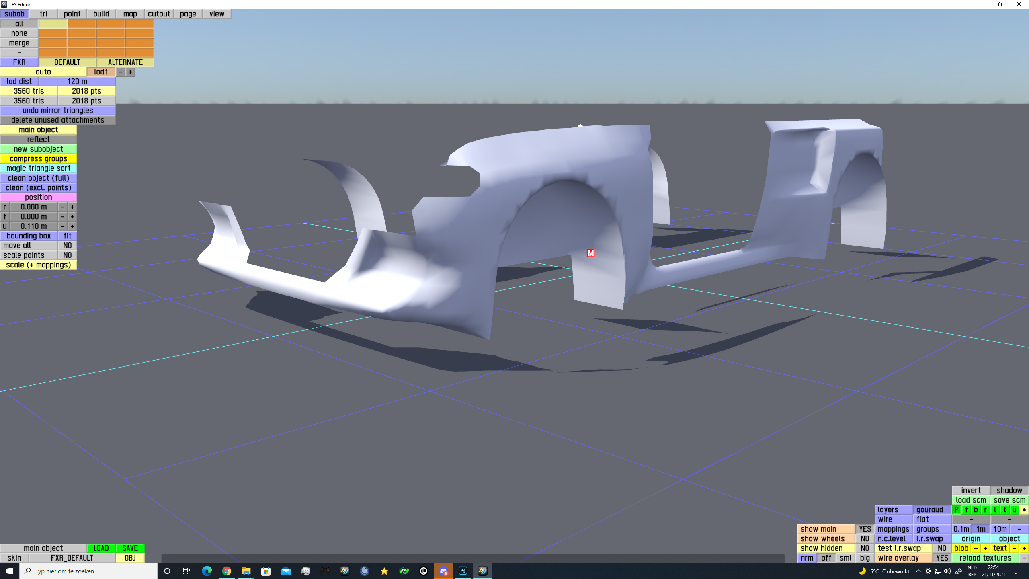Click magic triangle sort button

(x=39, y=168)
